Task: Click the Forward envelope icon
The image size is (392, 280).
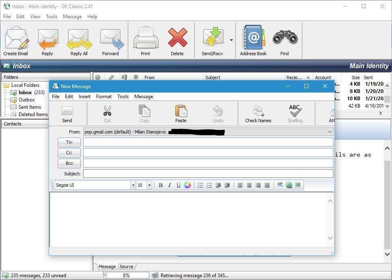Action: 112,39
